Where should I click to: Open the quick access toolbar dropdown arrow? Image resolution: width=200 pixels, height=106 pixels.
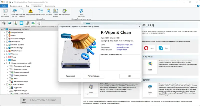pos(13,2)
